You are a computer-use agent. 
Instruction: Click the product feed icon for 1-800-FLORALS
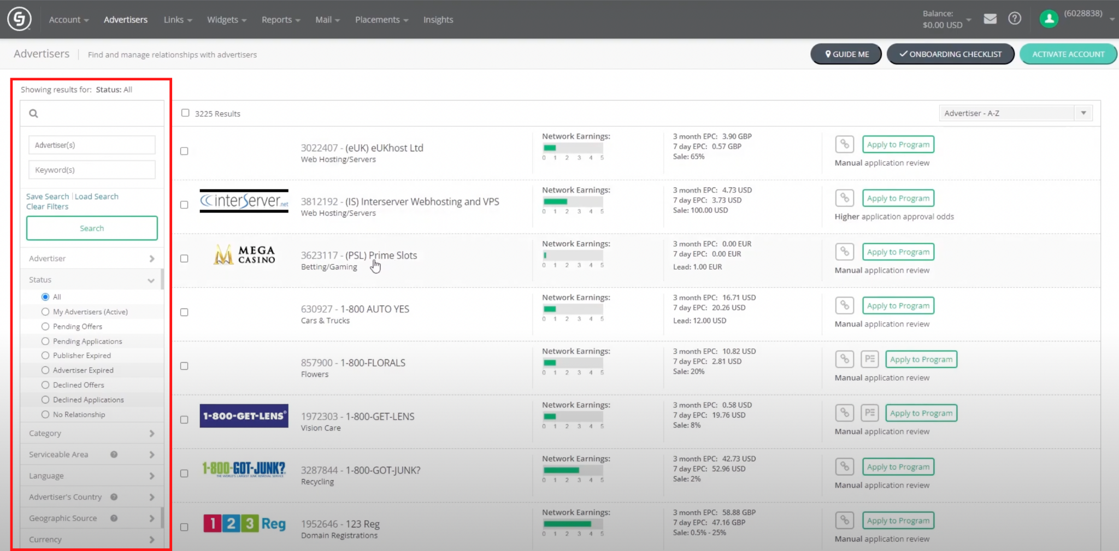[869, 359]
